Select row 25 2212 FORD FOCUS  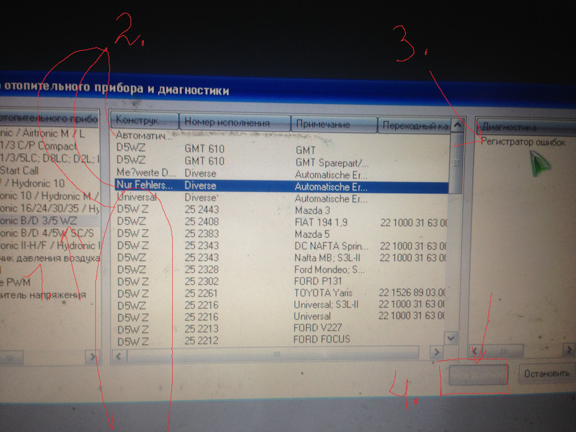click(281, 341)
